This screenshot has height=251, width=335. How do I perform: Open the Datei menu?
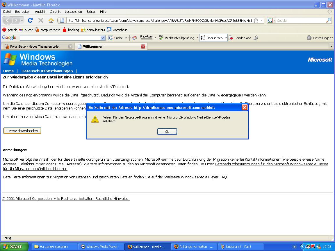[7, 12]
